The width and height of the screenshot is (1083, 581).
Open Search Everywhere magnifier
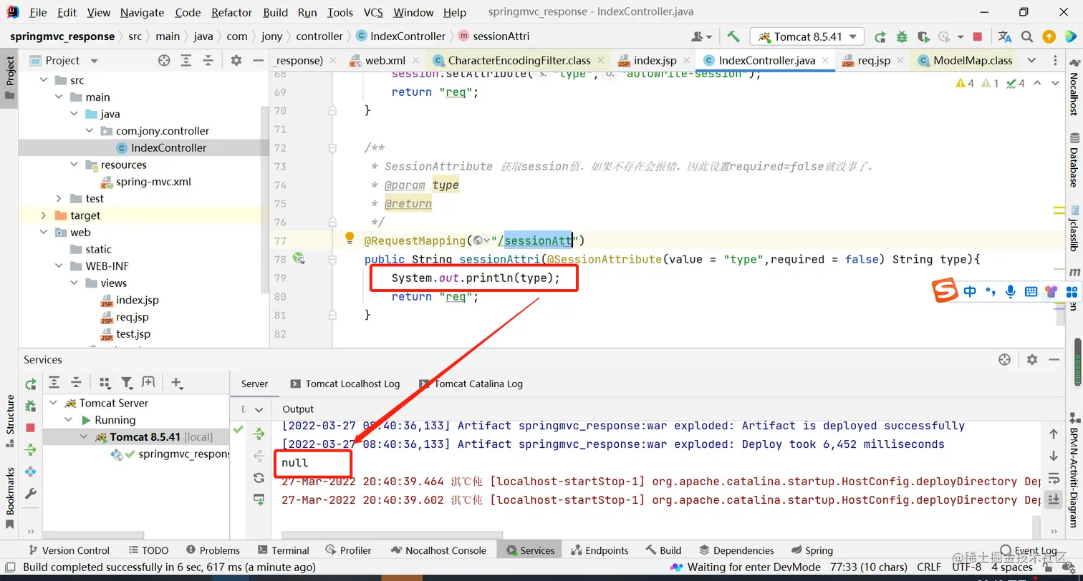click(1027, 36)
